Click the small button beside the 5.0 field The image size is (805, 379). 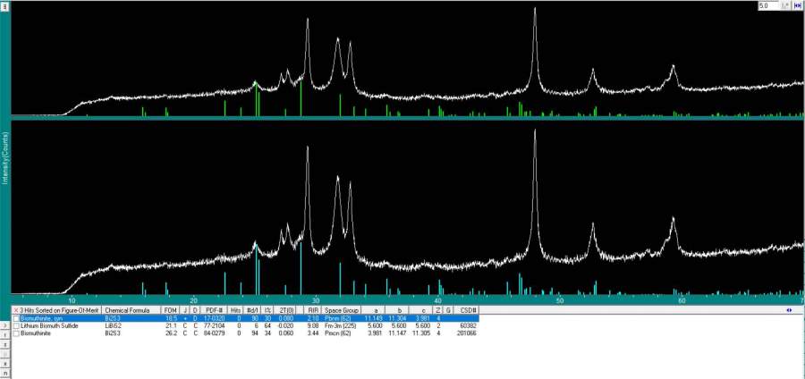click(x=785, y=5)
